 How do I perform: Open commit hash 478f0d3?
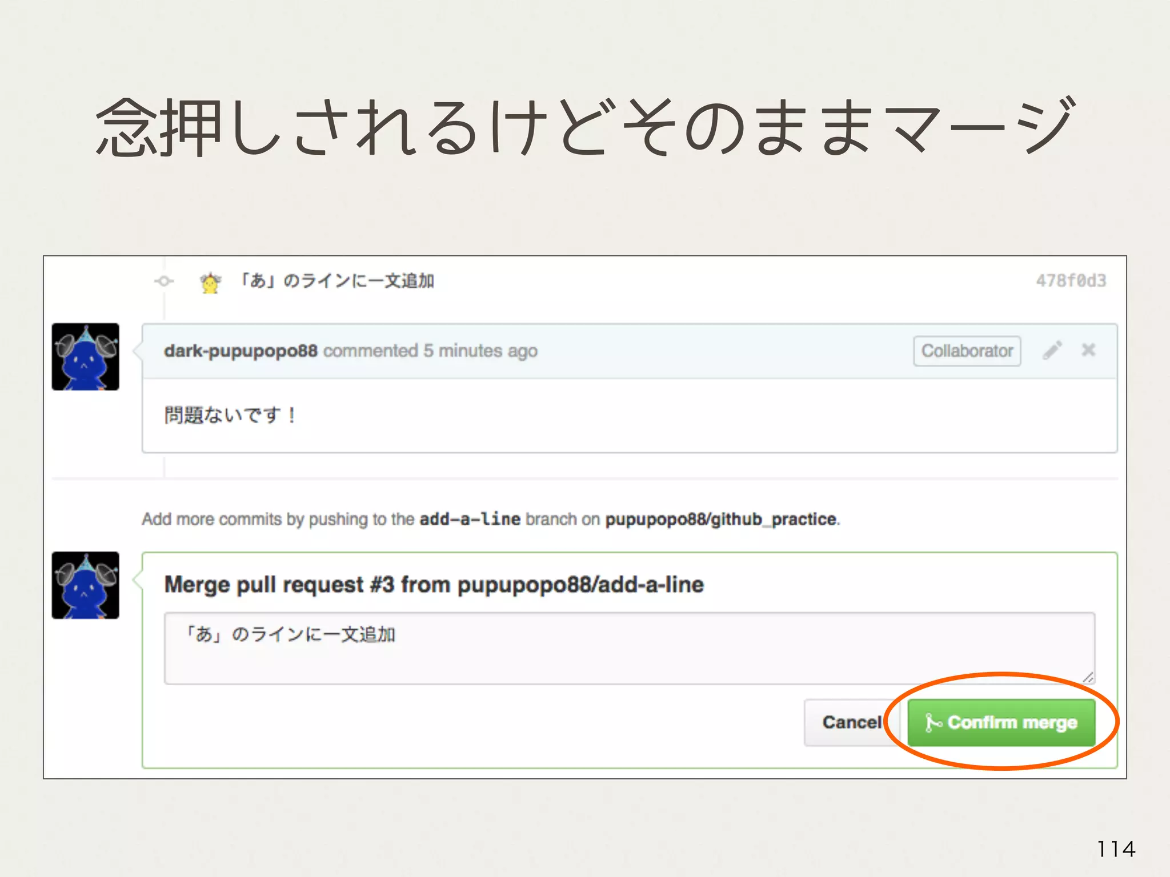pos(1071,281)
